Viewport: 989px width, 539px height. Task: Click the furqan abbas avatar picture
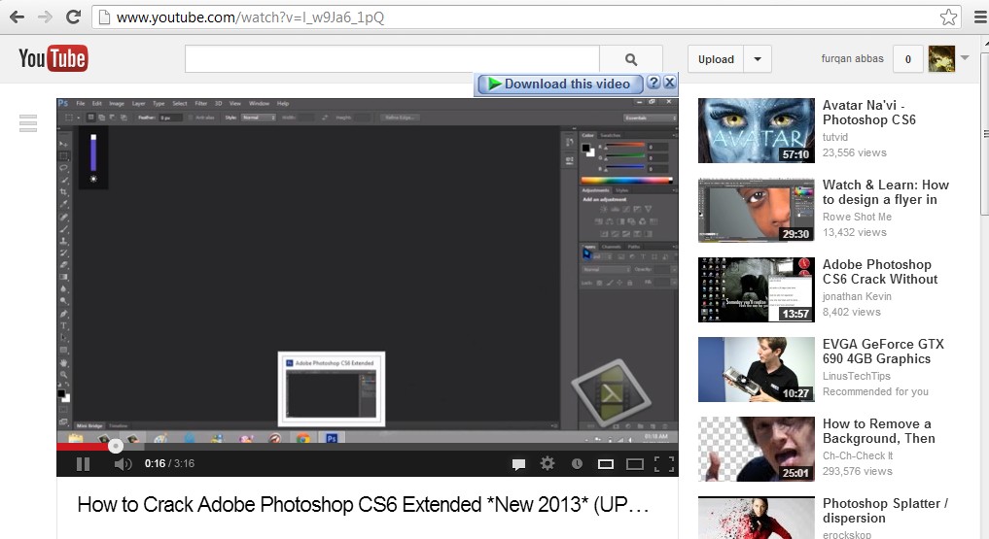pyautogui.click(x=941, y=59)
